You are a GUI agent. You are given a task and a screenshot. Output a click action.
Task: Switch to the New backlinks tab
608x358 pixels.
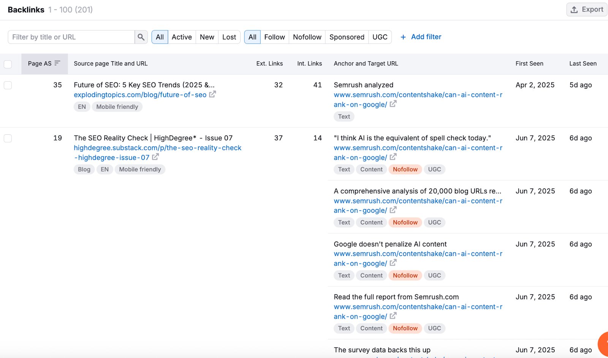[207, 37]
